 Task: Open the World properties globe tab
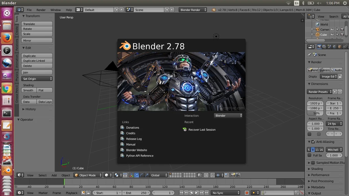point(334,47)
